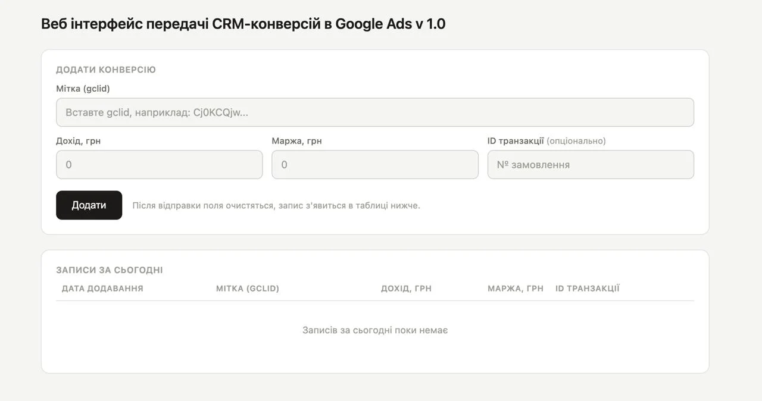The width and height of the screenshot is (762, 401).
Task: Click the ДОХІД, ГРН column header
Action: point(406,289)
